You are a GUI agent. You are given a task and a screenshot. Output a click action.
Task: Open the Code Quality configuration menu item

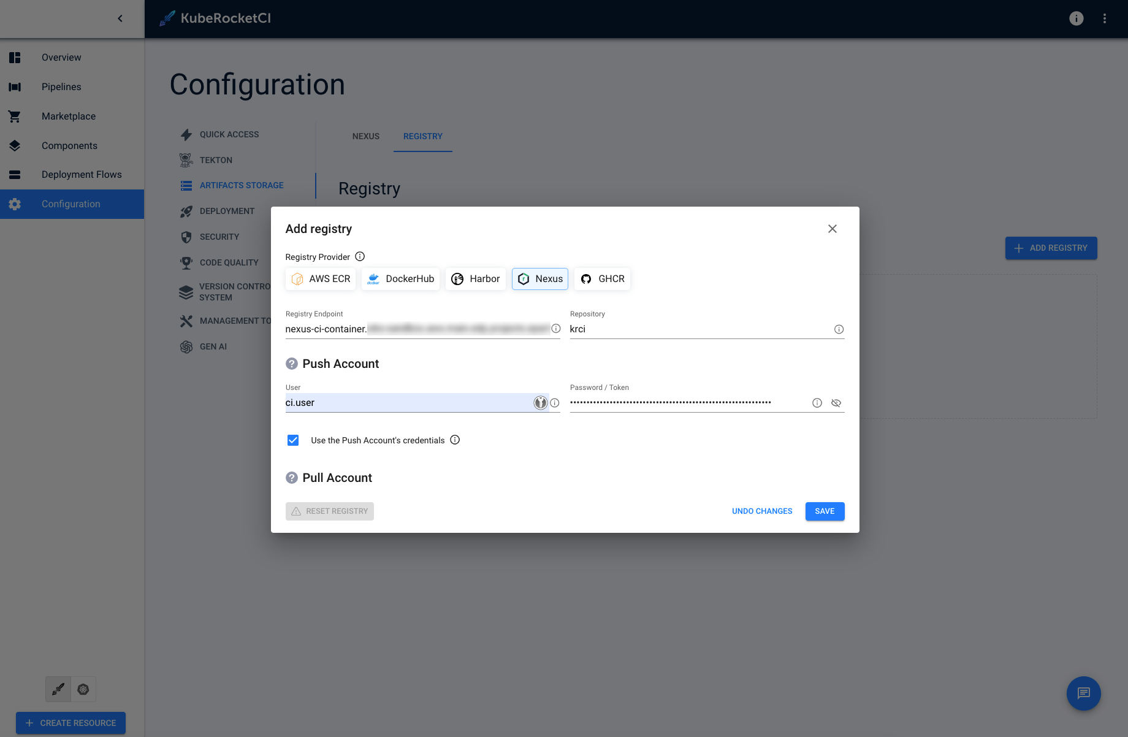point(229,262)
